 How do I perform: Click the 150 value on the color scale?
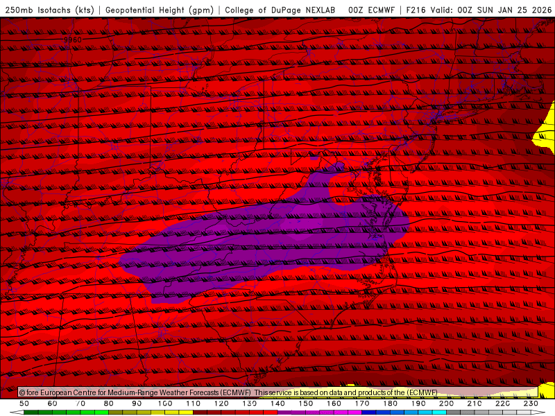306,404
